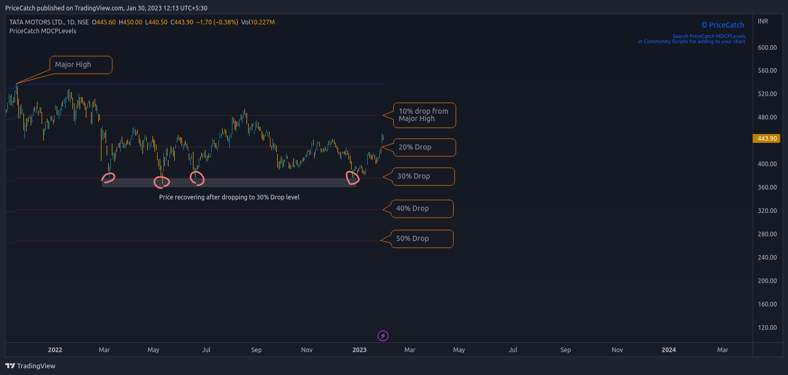Screen dimensions: 788x375
Task: Click the 40% Drop callout label
Action: coord(422,208)
